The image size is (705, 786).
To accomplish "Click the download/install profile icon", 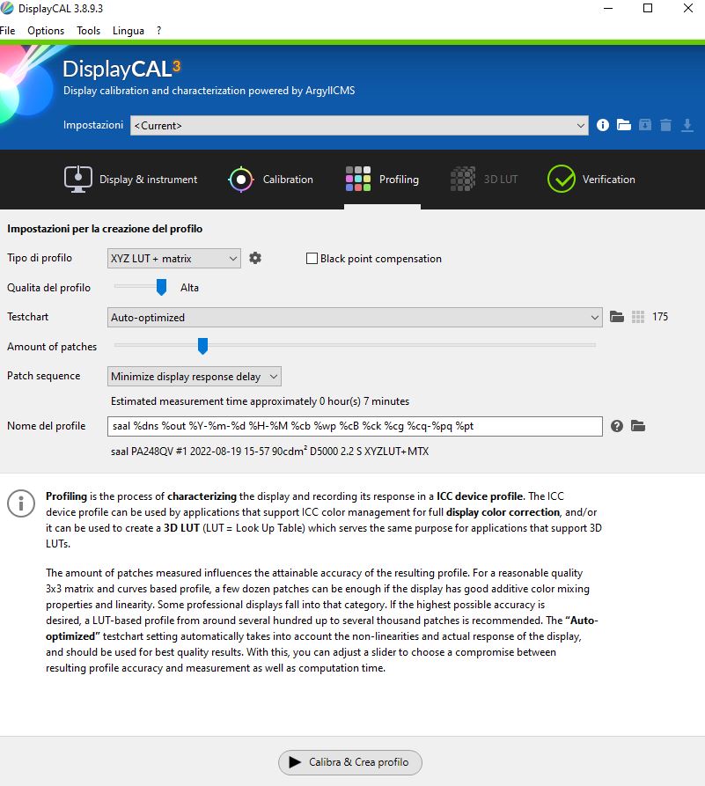I will [687, 125].
